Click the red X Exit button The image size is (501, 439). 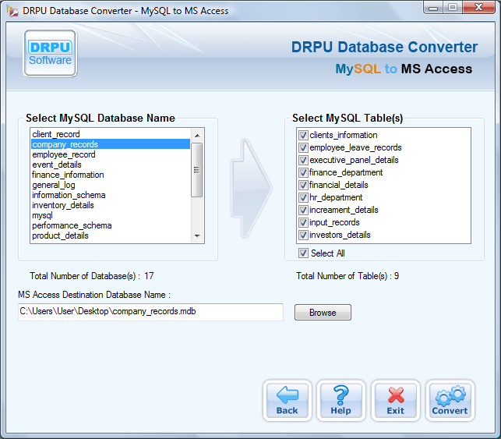(x=396, y=400)
